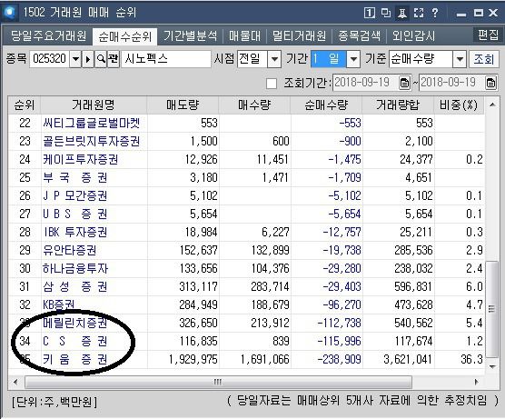Click the fullscreen expand icon

[419, 13]
